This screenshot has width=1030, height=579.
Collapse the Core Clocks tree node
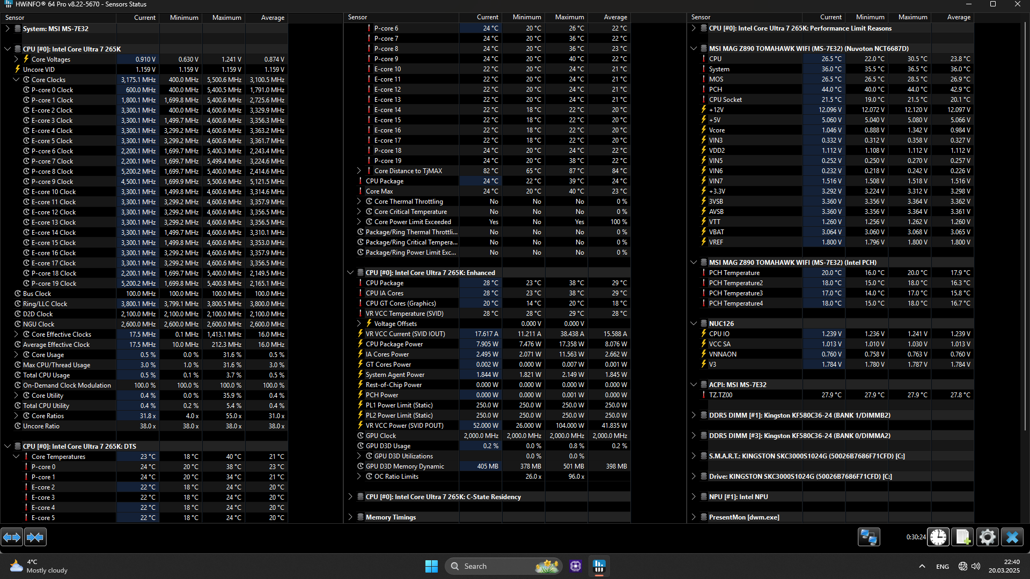coord(16,79)
